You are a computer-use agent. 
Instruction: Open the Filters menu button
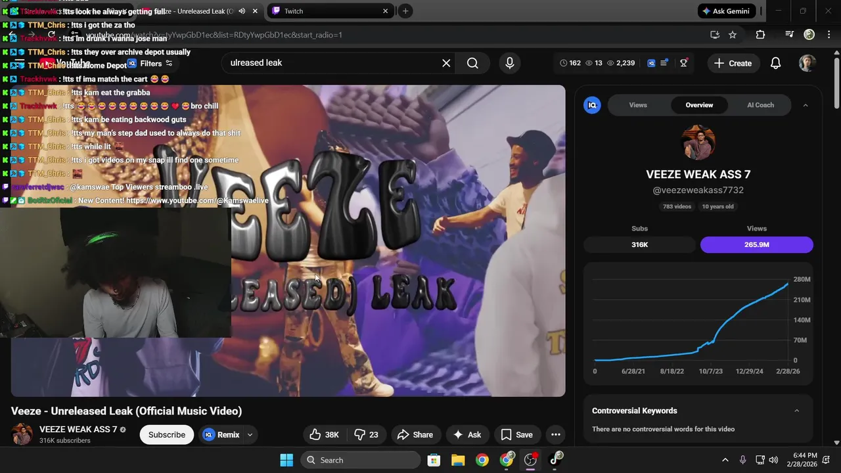[x=150, y=64]
